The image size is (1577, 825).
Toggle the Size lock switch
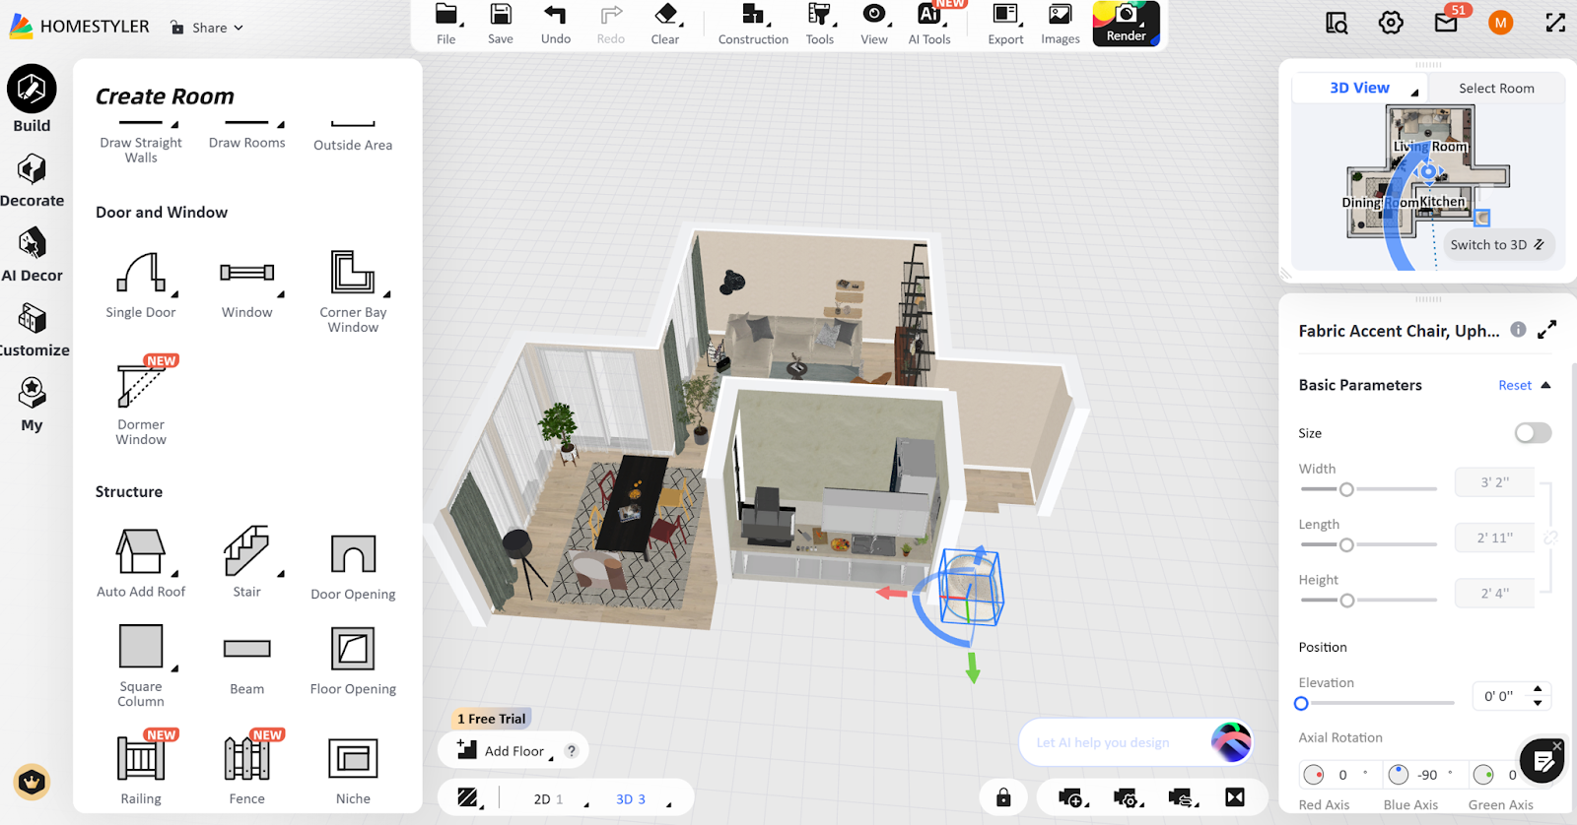[x=1533, y=433]
